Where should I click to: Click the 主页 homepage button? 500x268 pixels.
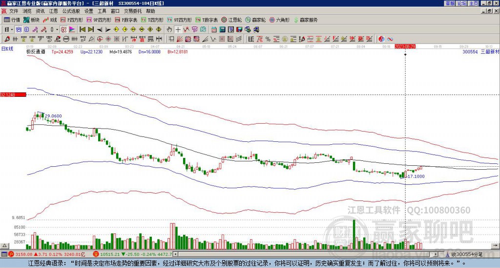click(x=473, y=3)
